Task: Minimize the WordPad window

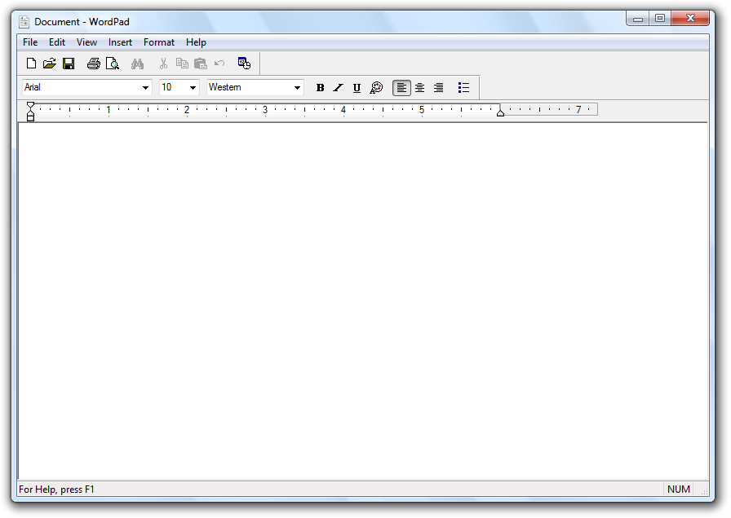Action: coord(638,19)
